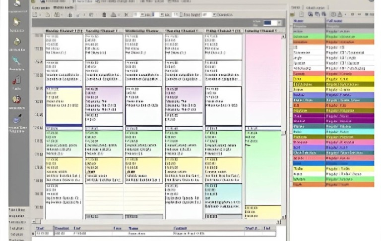Open the blue-outlined cream appointment on Monday
Screen dimensions: 381x241
pos(64,106)
